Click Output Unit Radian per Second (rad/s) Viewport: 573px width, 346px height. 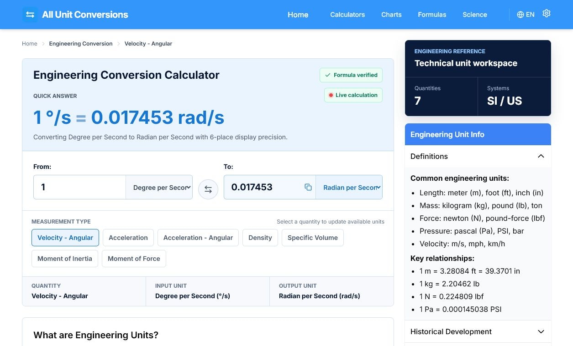pos(320,296)
